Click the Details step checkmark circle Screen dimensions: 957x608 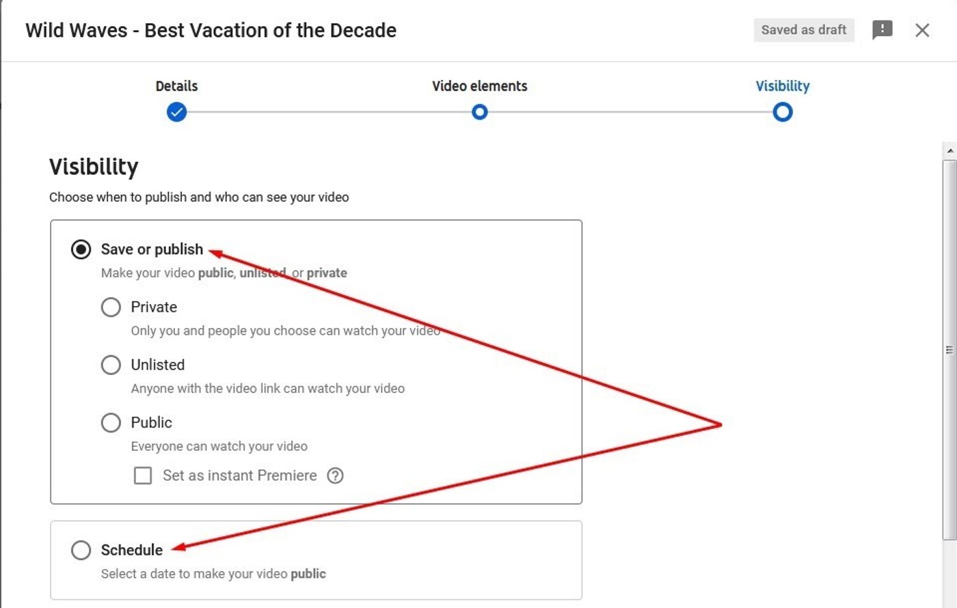click(176, 111)
